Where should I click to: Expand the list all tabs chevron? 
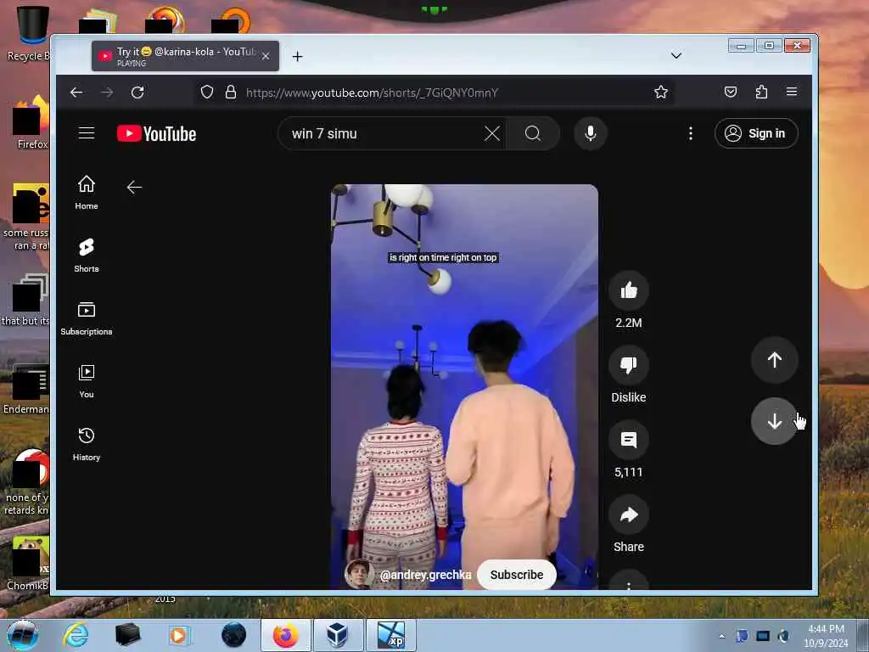676,55
